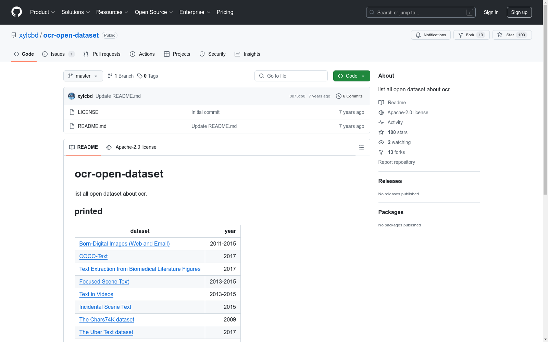Open the Focused Scene Text link
Screen dimensions: 548x342
pyautogui.click(x=104, y=282)
